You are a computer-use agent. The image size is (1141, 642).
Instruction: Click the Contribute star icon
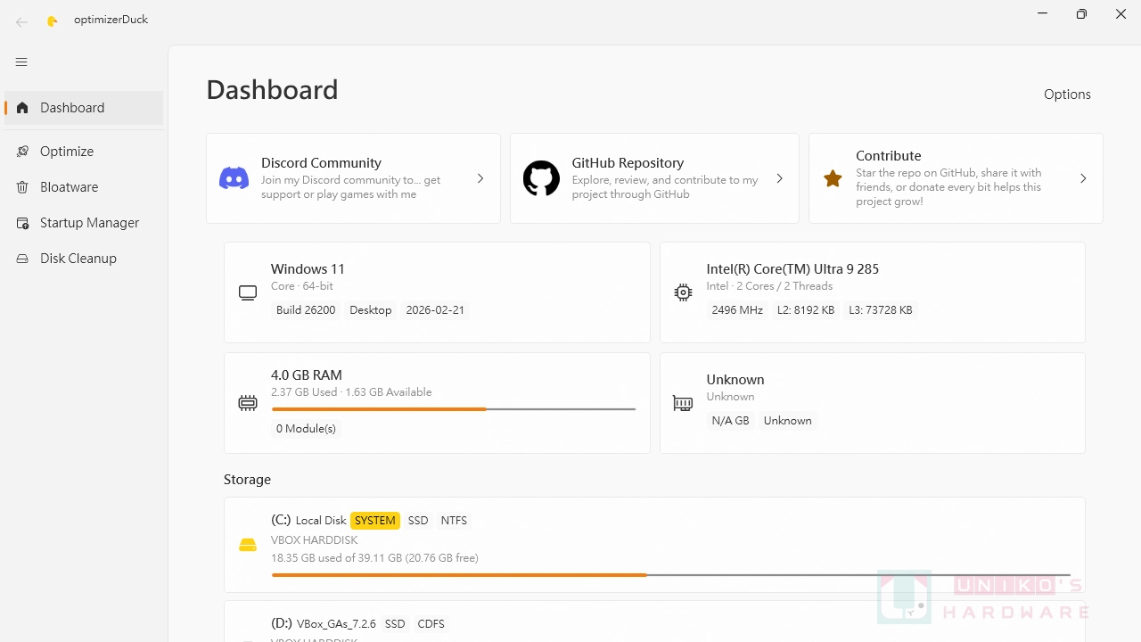[x=833, y=178]
